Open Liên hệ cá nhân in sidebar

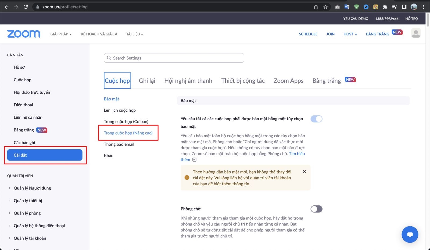tap(28, 117)
